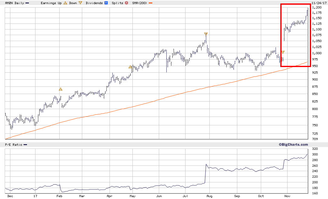Viewport: 328px width, 199px height.
Task: Click the blue Dividends D icon
Action: click(106, 3)
